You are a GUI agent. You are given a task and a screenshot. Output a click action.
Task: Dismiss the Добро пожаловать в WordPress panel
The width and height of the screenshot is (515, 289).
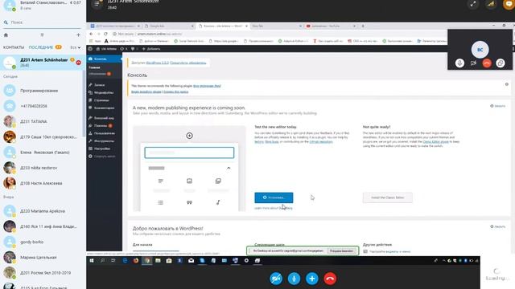[498, 226]
